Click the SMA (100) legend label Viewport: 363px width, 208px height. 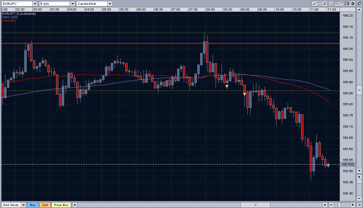[10, 17]
